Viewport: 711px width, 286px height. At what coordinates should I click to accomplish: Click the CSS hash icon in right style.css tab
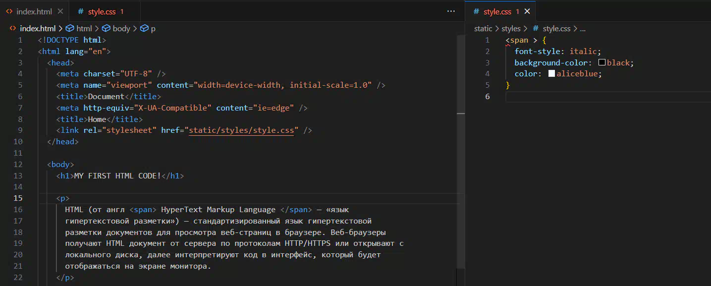[476, 11]
